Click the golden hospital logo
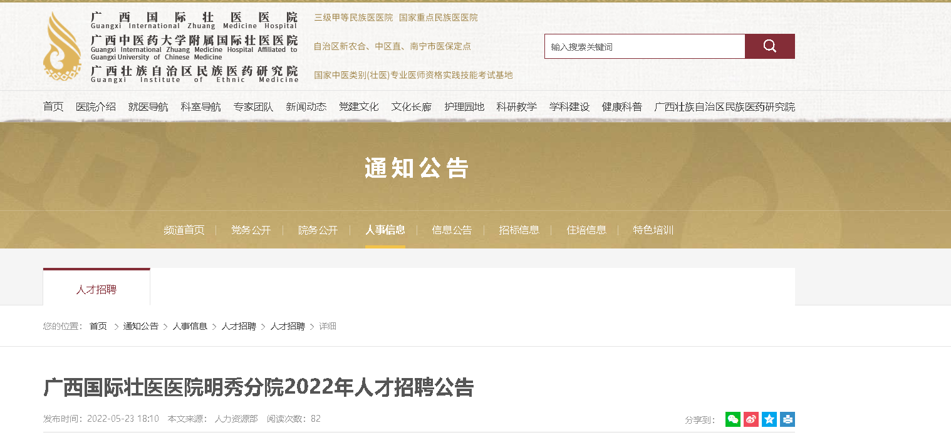The height and width of the screenshot is (445, 951). tap(62, 47)
